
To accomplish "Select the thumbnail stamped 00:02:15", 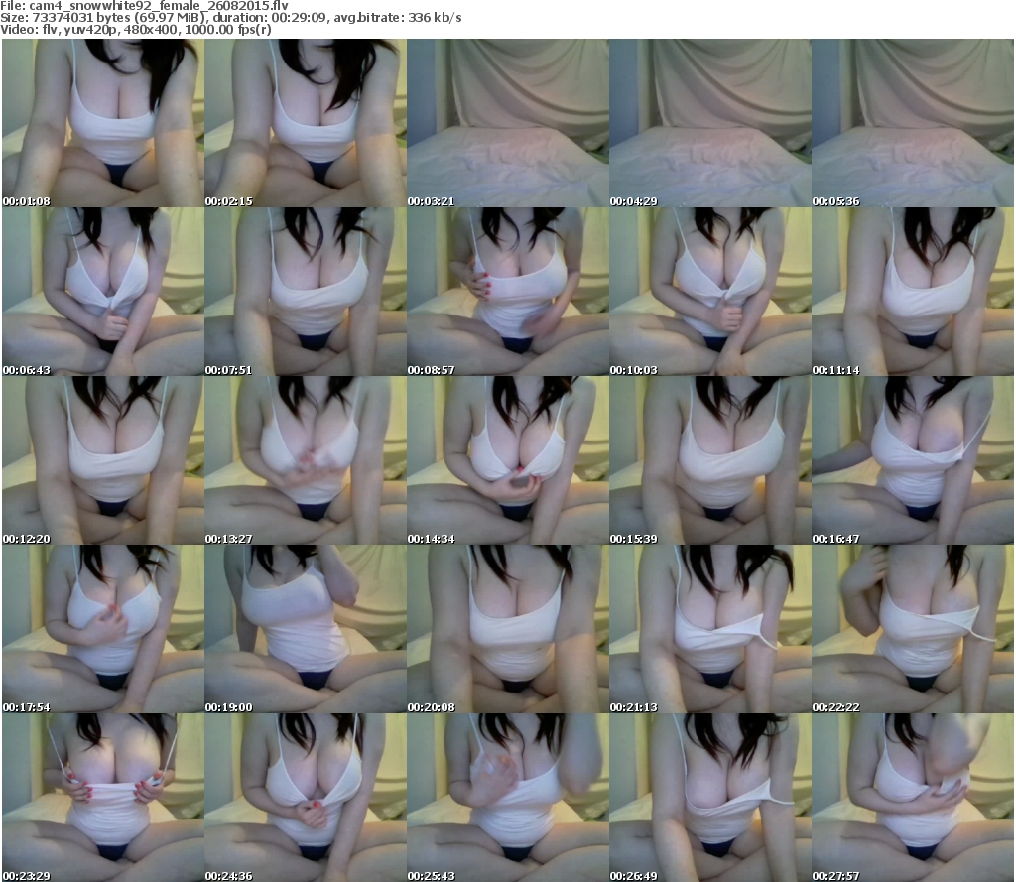I will coord(306,123).
